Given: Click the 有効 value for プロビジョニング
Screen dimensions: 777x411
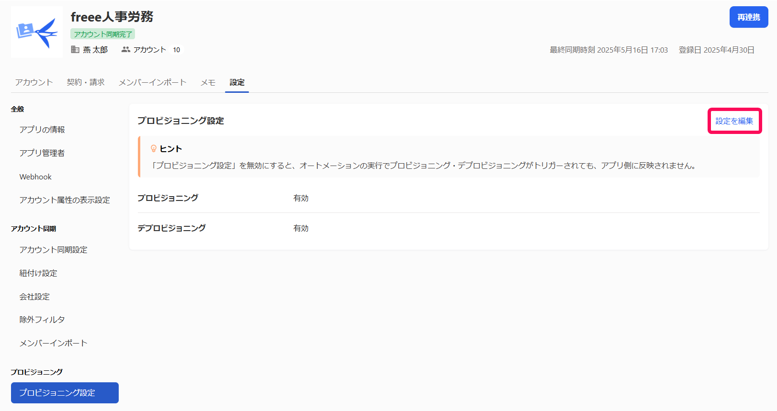Looking at the screenshot, I should click(x=301, y=198).
